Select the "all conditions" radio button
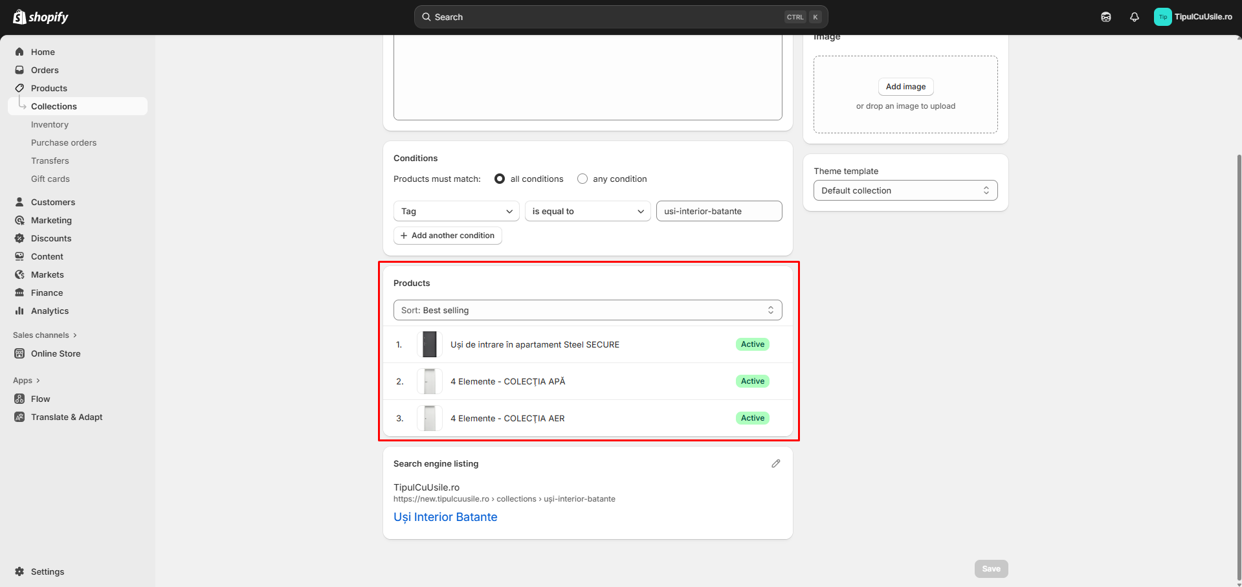Image resolution: width=1242 pixels, height=587 pixels. tap(500, 179)
